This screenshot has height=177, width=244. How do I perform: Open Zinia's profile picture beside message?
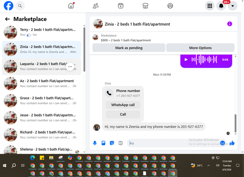(97, 127)
